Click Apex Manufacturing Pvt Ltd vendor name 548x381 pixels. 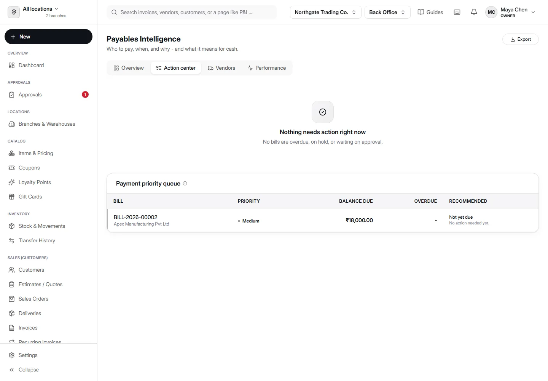pos(141,224)
